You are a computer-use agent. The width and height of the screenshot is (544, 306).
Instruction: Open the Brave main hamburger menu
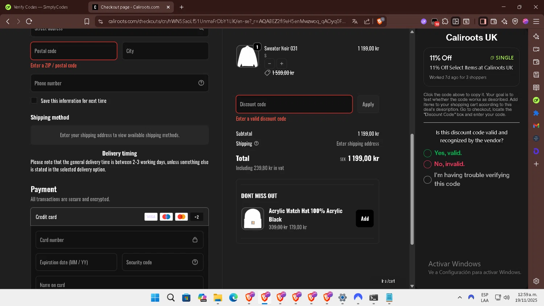536,21
